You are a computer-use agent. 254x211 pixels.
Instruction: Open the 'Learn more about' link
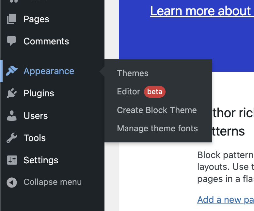pos(200,11)
